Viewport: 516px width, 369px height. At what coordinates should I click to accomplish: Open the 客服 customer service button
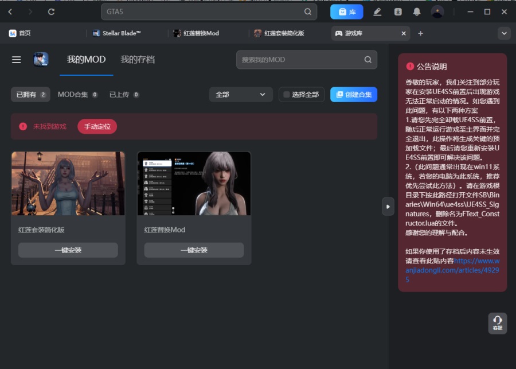498,323
